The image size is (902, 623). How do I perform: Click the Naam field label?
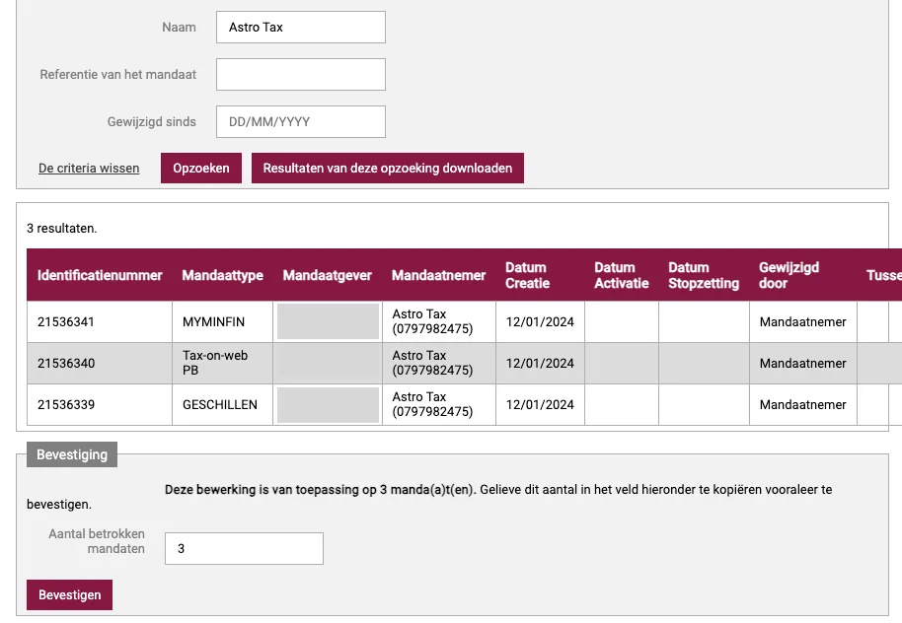point(179,27)
